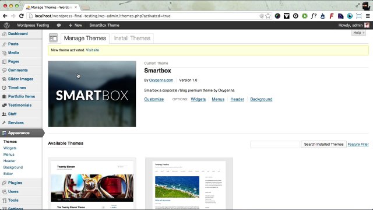This screenshot has height=210, width=373.
Task: Switch to Install Themes tab
Action: (132, 38)
